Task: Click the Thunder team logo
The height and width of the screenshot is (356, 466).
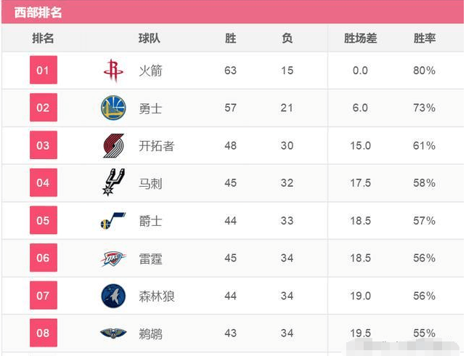Action: (x=113, y=258)
